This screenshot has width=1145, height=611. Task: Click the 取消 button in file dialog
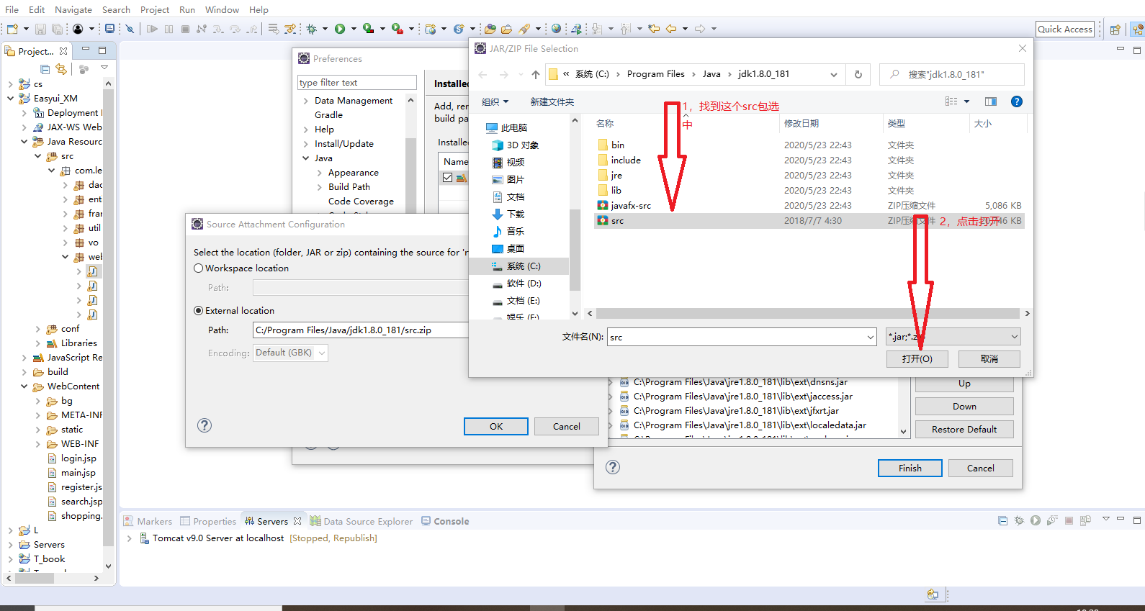pyautogui.click(x=989, y=358)
